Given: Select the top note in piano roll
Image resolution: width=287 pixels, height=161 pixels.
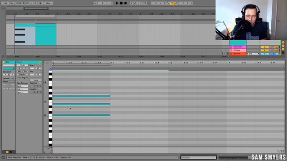Looking at the screenshot, I should click(81, 96).
